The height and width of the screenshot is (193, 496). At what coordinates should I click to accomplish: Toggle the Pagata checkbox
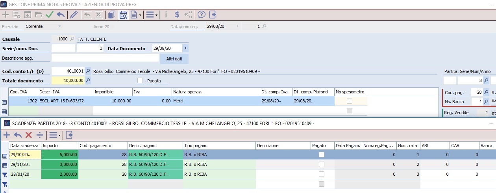point(140,80)
